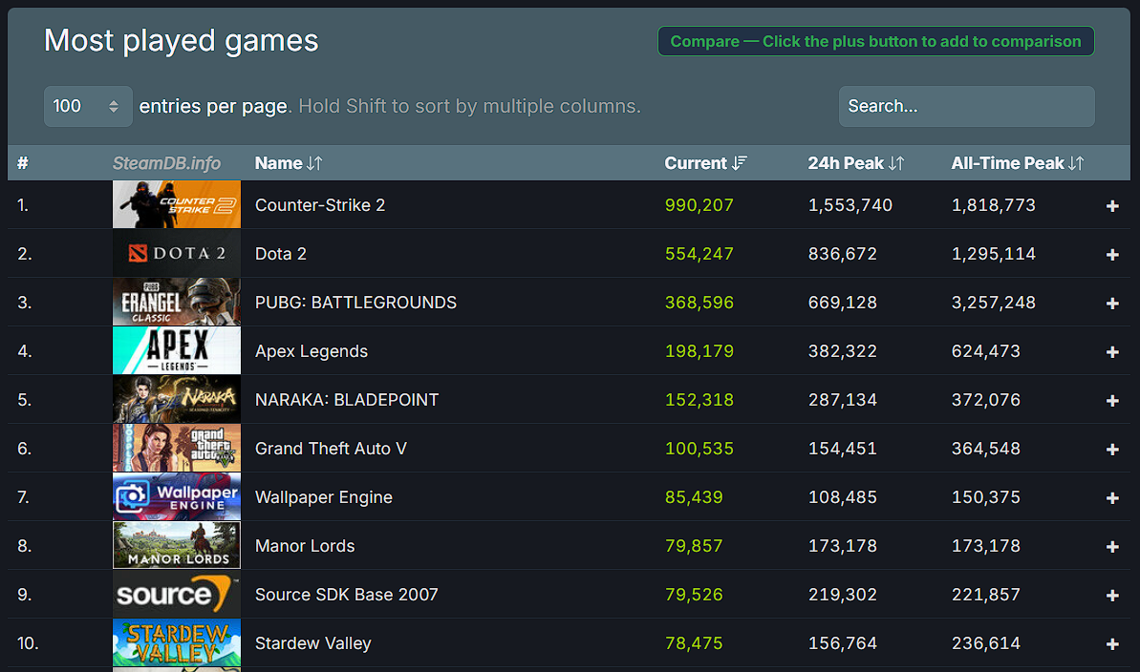Viewport: 1140px width, 672px height.
Task: Open Wallpaper Engine name link
Action: coord(324,497)
